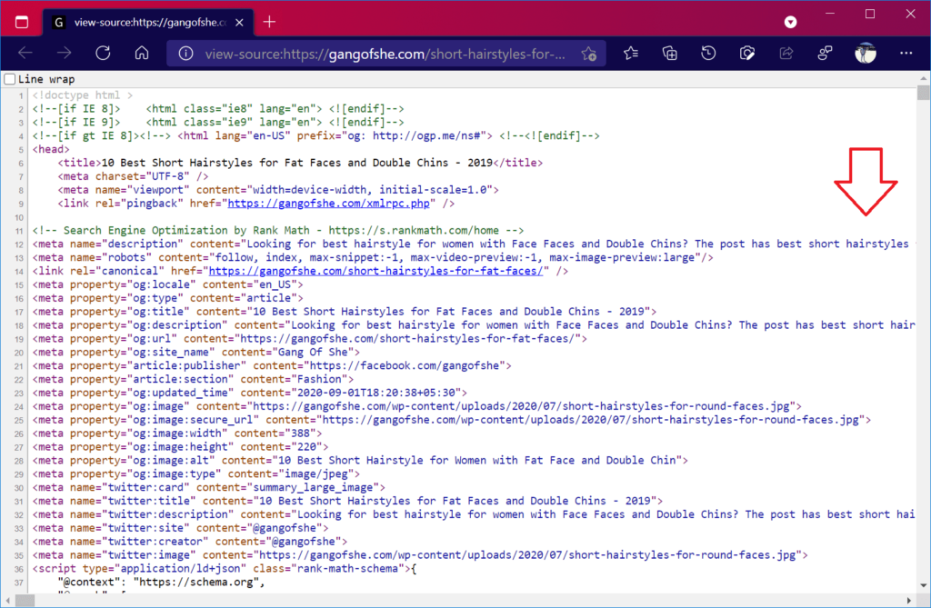Click the Share icon in toolbar
Image resolution: width=931 pixels, height=608 pixels.
click(x=786, y=54)
